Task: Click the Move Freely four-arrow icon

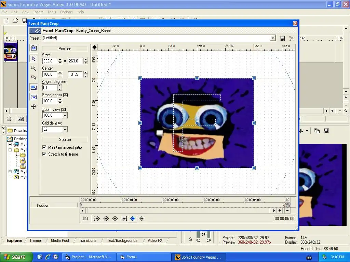Action: pyautogui.click(x=34, y=106)
